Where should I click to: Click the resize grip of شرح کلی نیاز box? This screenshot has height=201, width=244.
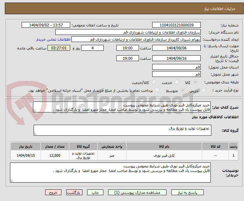(x=35, y=111)
